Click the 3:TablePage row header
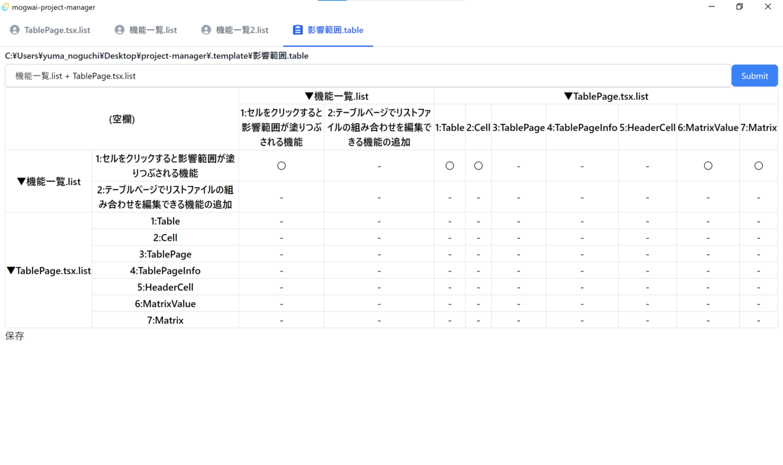 coord(165,254)
